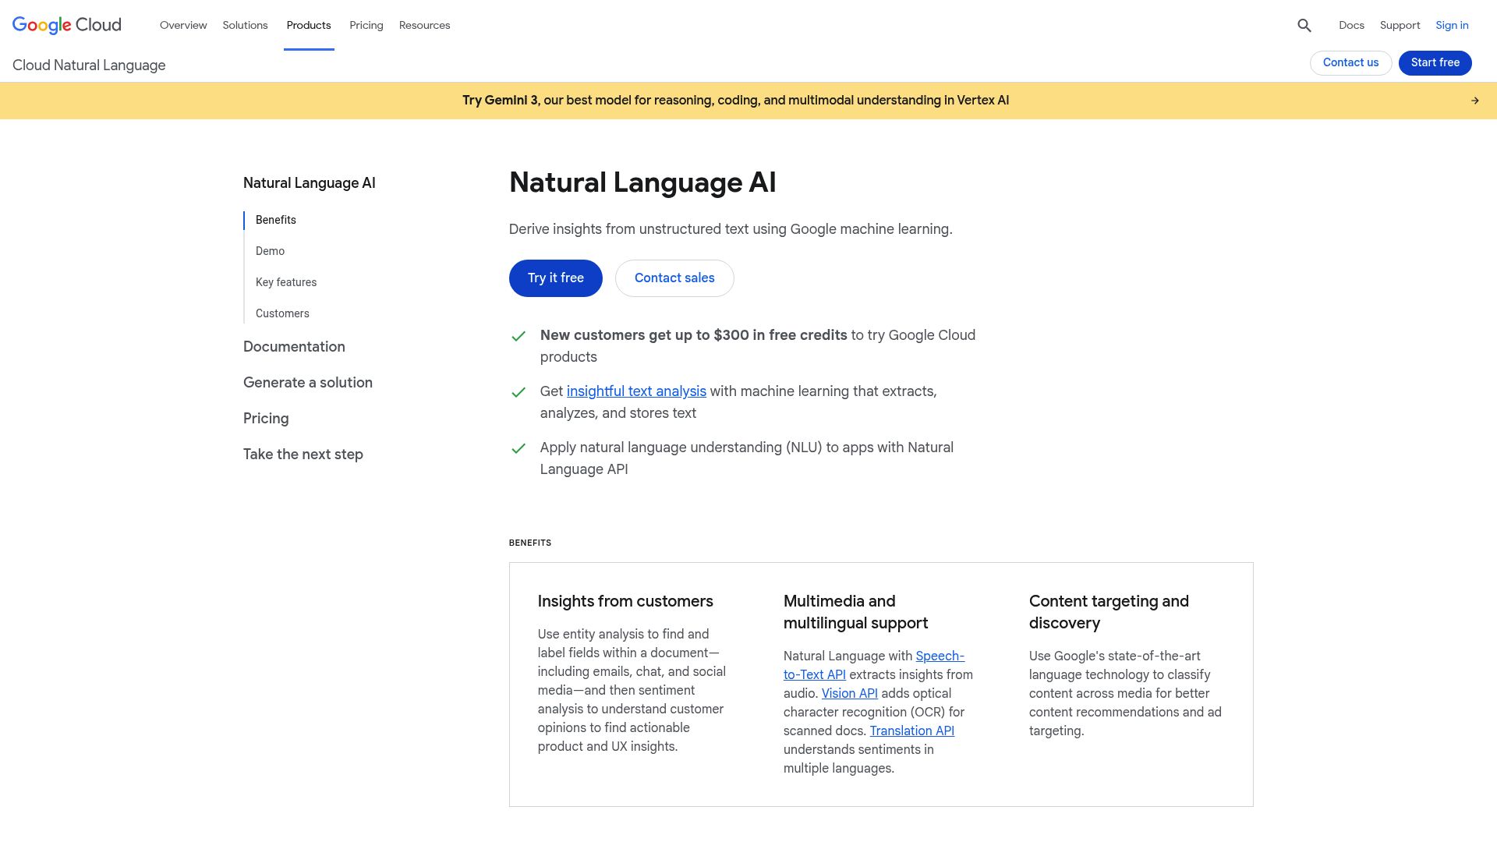Open the search function
The height and width of the screenshot is (842, 1497).
tap(1303, 25)
